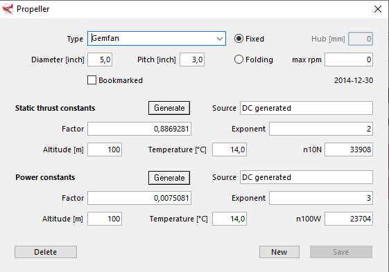Click the n10N field showing 33908

(349, 149)
